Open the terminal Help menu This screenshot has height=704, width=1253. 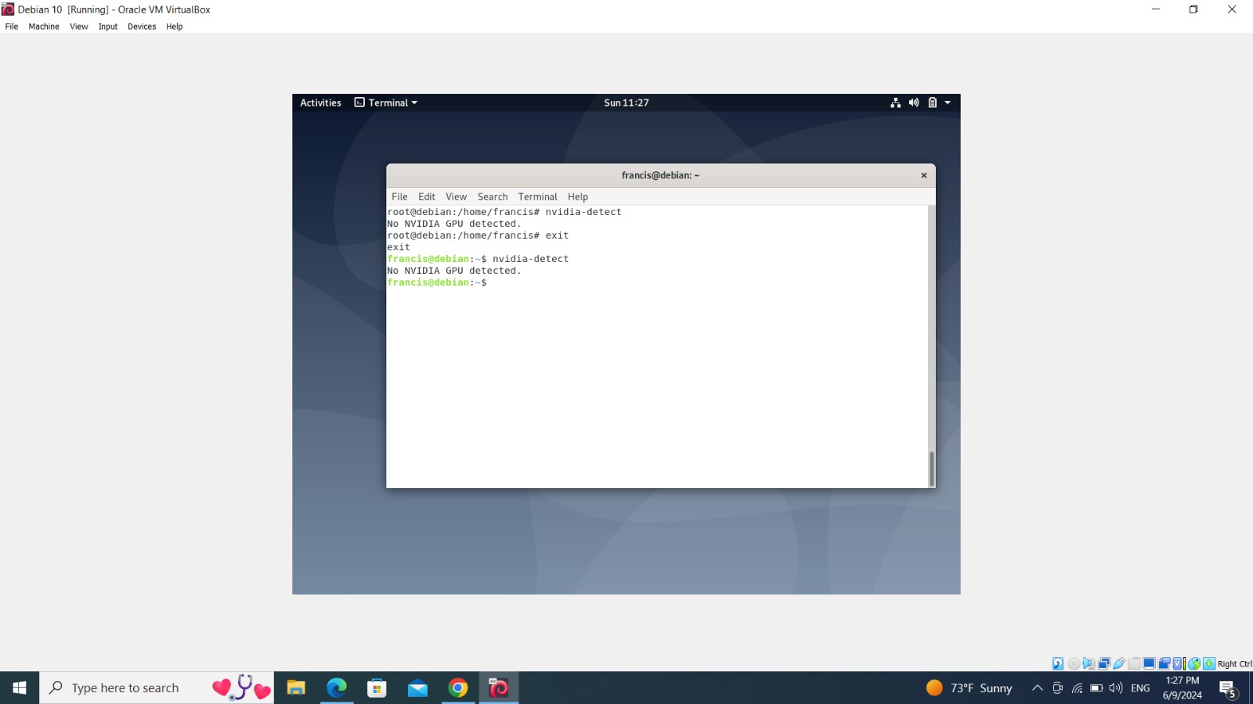coord(578,197)
